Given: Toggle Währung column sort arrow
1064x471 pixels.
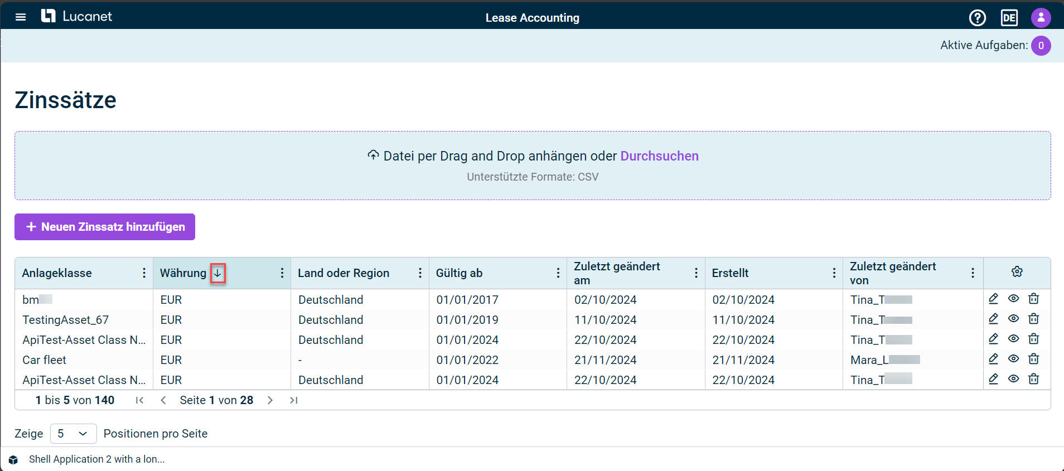Looking at the screenshot, I should point(217,273).
